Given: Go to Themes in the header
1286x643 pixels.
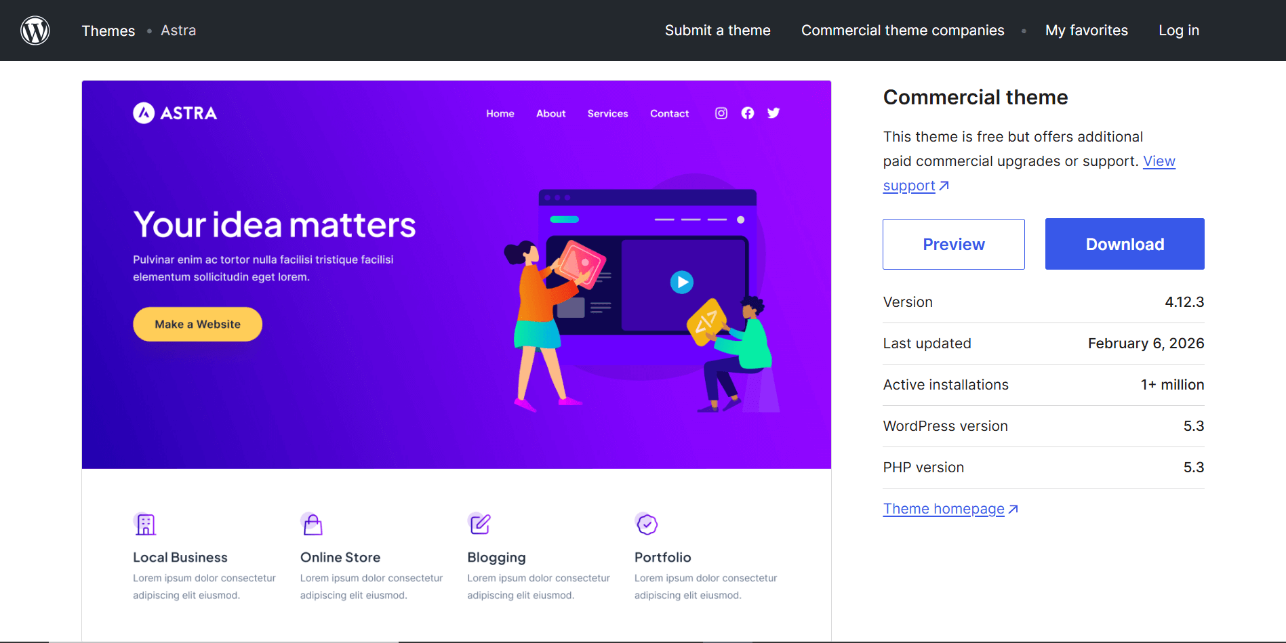Looking at the screenshot, I should 108,30.
